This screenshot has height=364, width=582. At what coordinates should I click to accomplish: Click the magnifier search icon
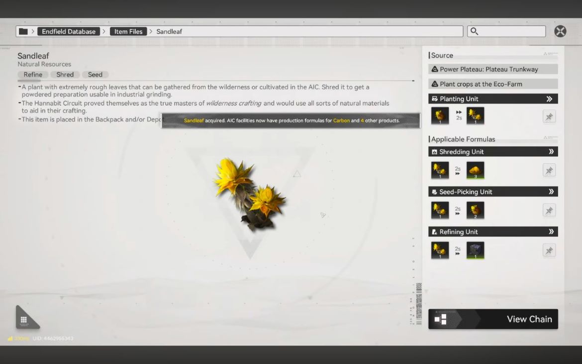point(475,31)
